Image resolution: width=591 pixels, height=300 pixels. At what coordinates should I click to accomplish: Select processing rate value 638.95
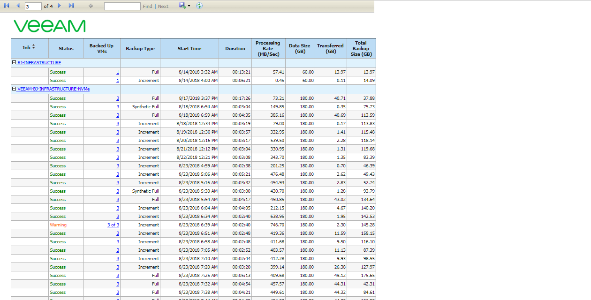(x=277, y=217)
